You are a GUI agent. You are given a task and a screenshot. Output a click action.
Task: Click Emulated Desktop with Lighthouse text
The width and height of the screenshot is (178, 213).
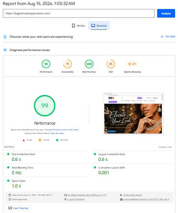87,195
